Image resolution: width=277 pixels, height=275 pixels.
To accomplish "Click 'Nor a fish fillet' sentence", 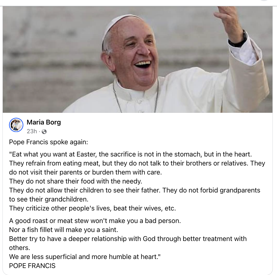I will (x=63, y=230).
